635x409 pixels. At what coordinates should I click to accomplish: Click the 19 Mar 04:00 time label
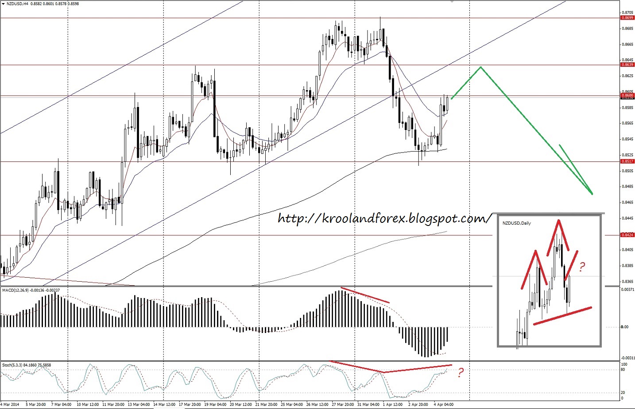[x=216, y=404]
